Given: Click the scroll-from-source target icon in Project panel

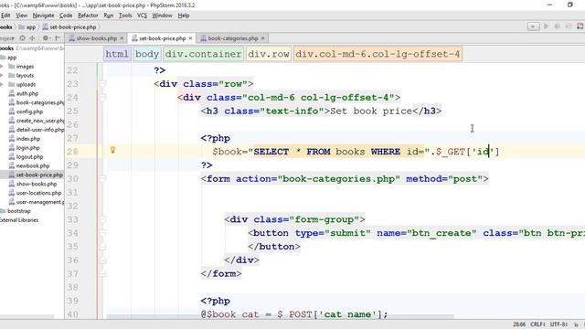Looking at the screenshot, I should [x=22, y=38].
